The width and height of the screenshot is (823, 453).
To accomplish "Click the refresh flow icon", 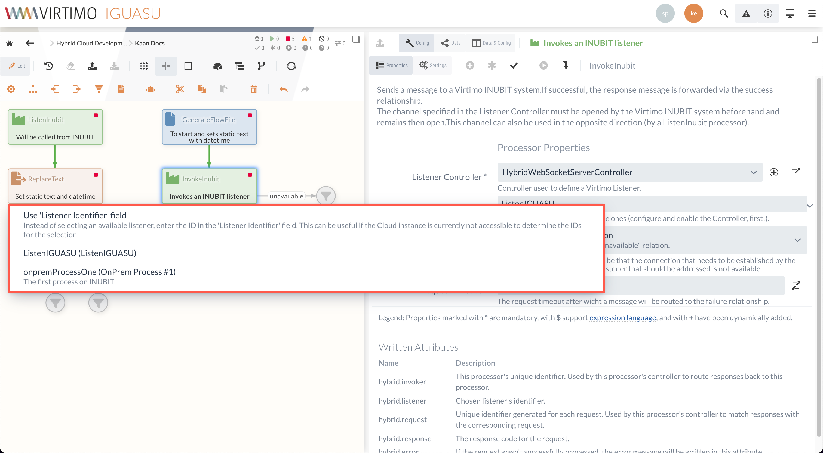I will (x=291, y=66).
